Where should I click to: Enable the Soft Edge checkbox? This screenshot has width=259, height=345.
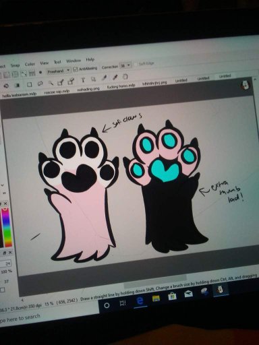pos(136,64)
